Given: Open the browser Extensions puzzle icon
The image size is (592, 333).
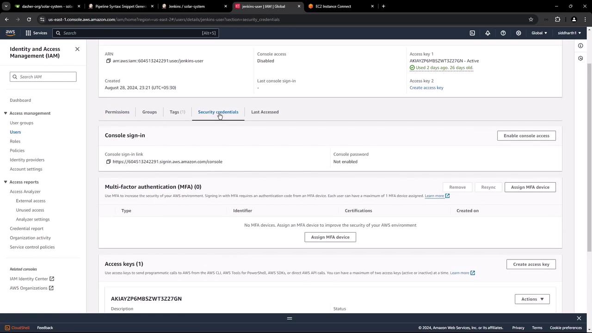Looking at the screenshot, I should (x=557, y=19).
